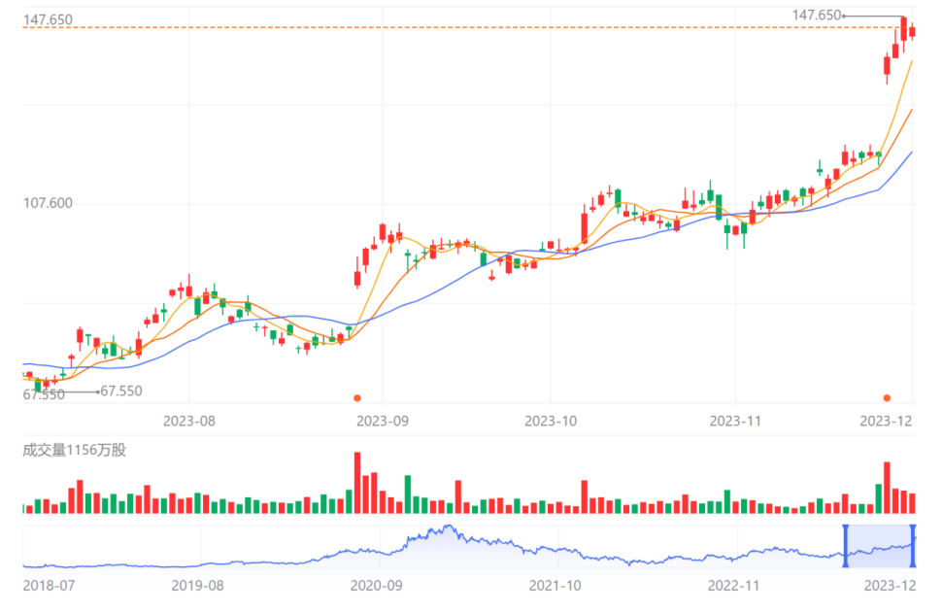
Task: Click the 2022-11 label on overview timeline
Action: pyautogui.click(x=733, y=586)
